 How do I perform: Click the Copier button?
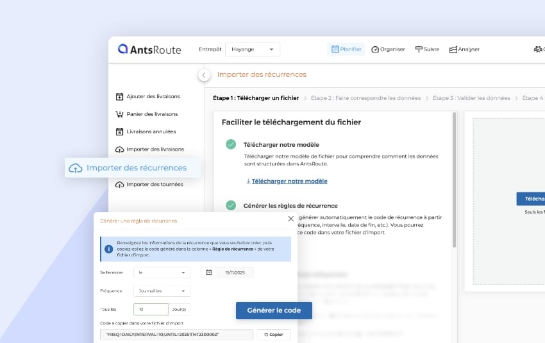273,335
